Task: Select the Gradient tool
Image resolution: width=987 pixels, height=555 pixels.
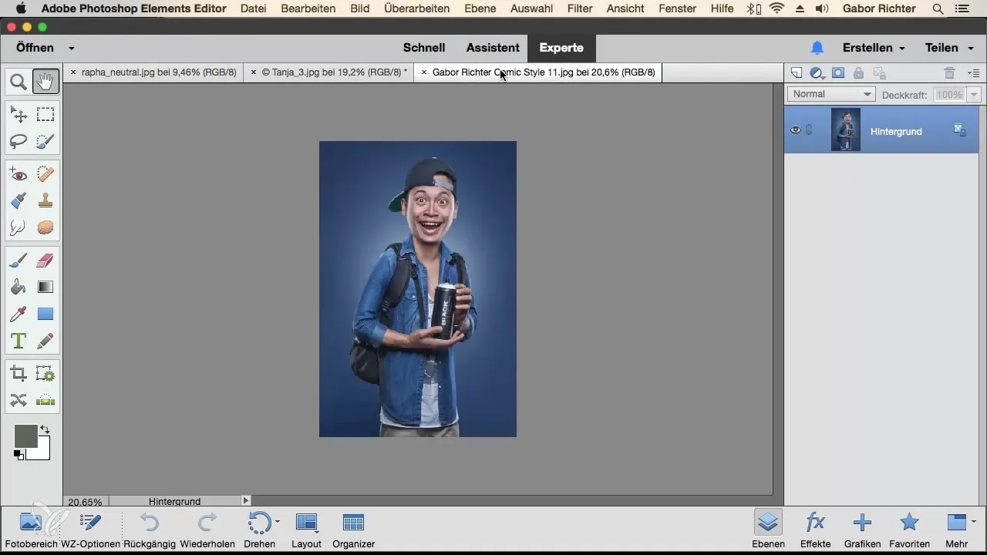Action: pos(45,287)
